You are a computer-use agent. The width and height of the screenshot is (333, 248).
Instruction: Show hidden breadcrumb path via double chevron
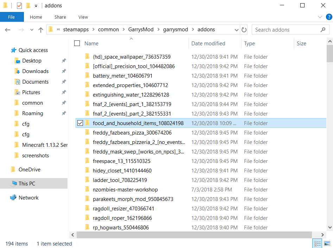coord(58,30)
